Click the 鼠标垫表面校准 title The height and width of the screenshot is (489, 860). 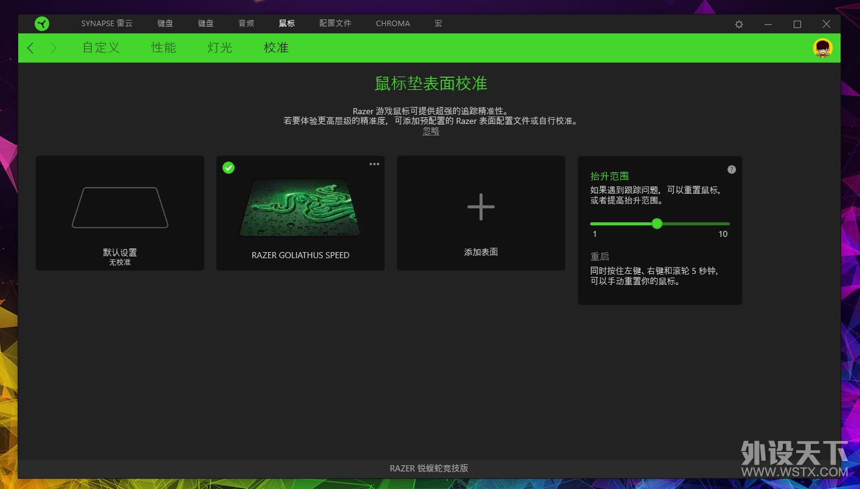coord(430,83)
